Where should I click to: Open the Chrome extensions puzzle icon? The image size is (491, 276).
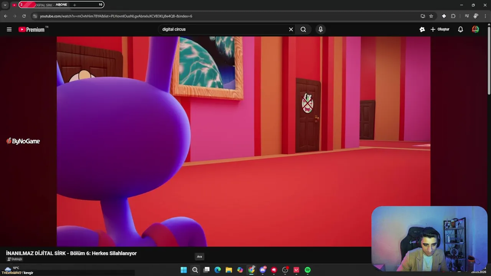point(453,16)
